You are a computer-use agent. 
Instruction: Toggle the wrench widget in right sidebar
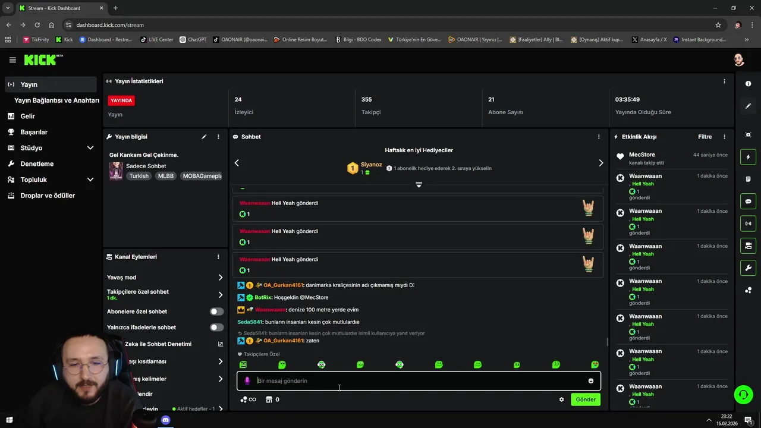[x=748, y=267]
